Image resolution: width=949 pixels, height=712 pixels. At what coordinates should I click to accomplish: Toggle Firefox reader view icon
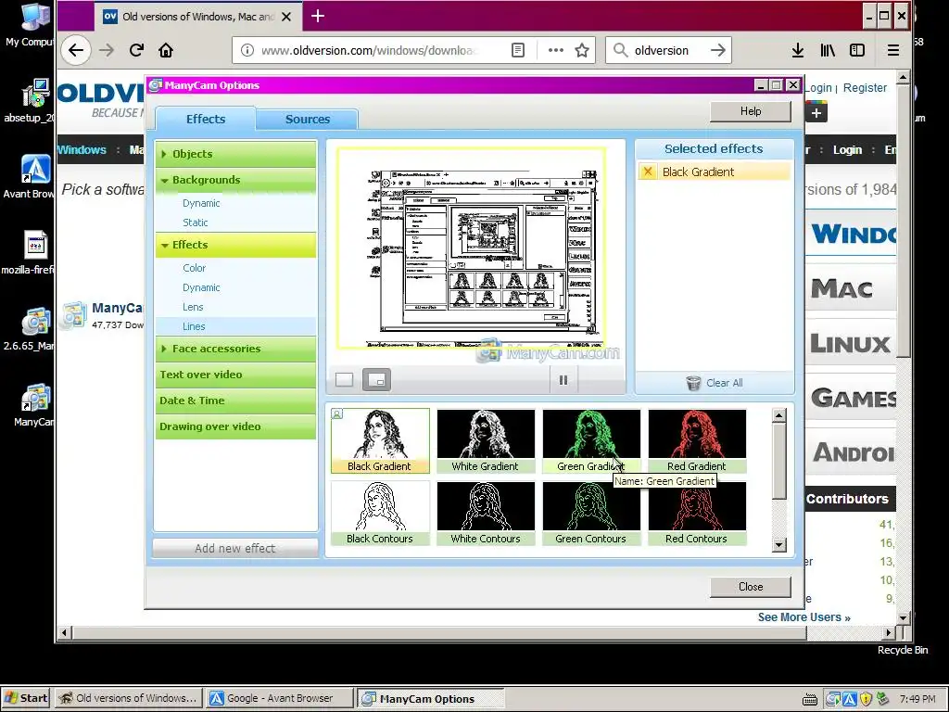tap(518, 50)
